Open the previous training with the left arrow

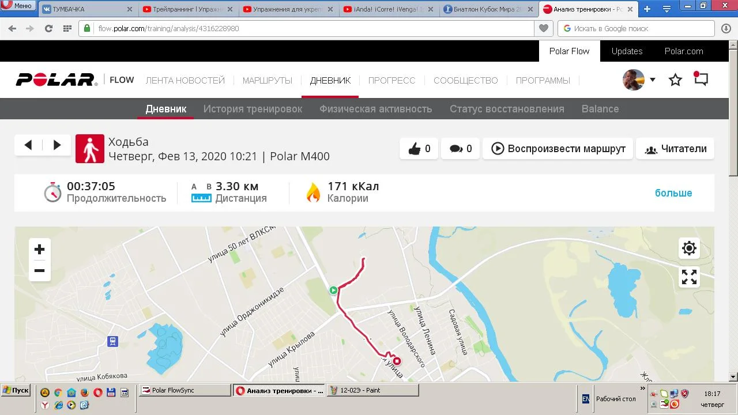click(x=28, y=145)
